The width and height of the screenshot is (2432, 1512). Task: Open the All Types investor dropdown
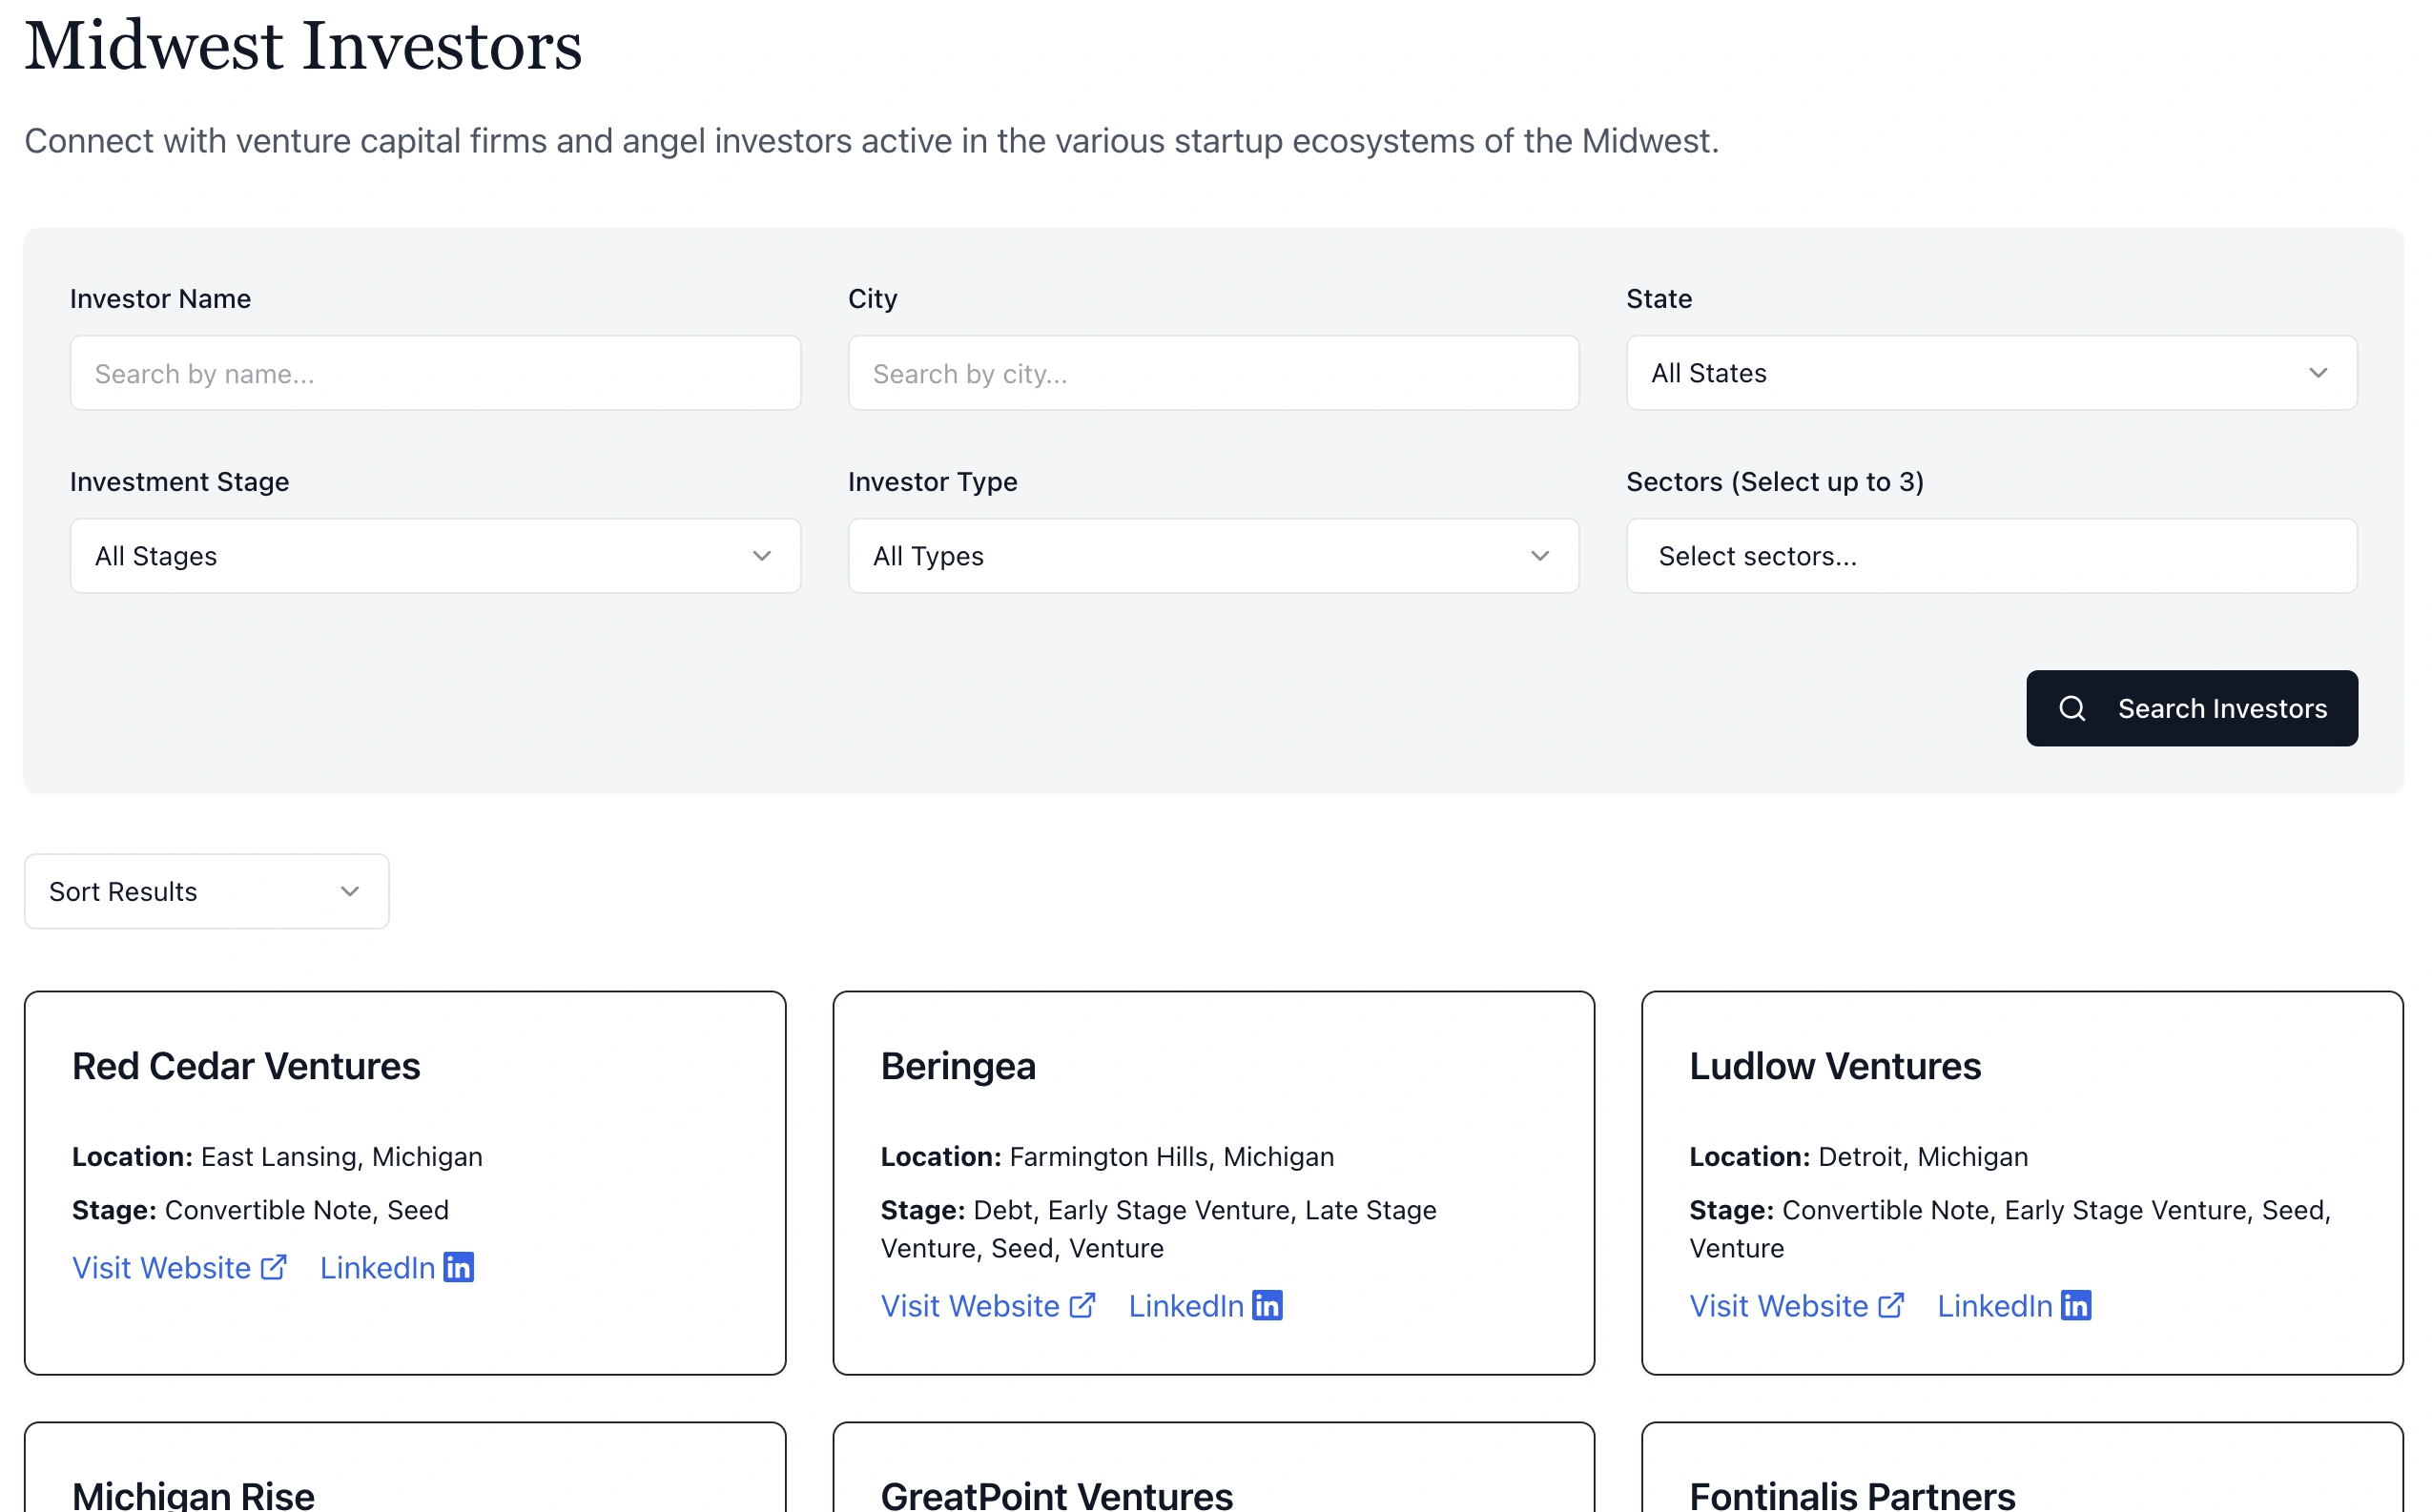click(1213, 556)
